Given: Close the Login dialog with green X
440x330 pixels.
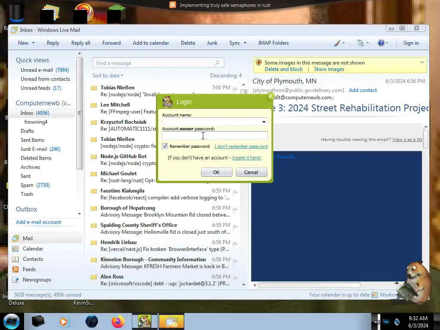Looking at the screenshot, I should tap(270, 97).
